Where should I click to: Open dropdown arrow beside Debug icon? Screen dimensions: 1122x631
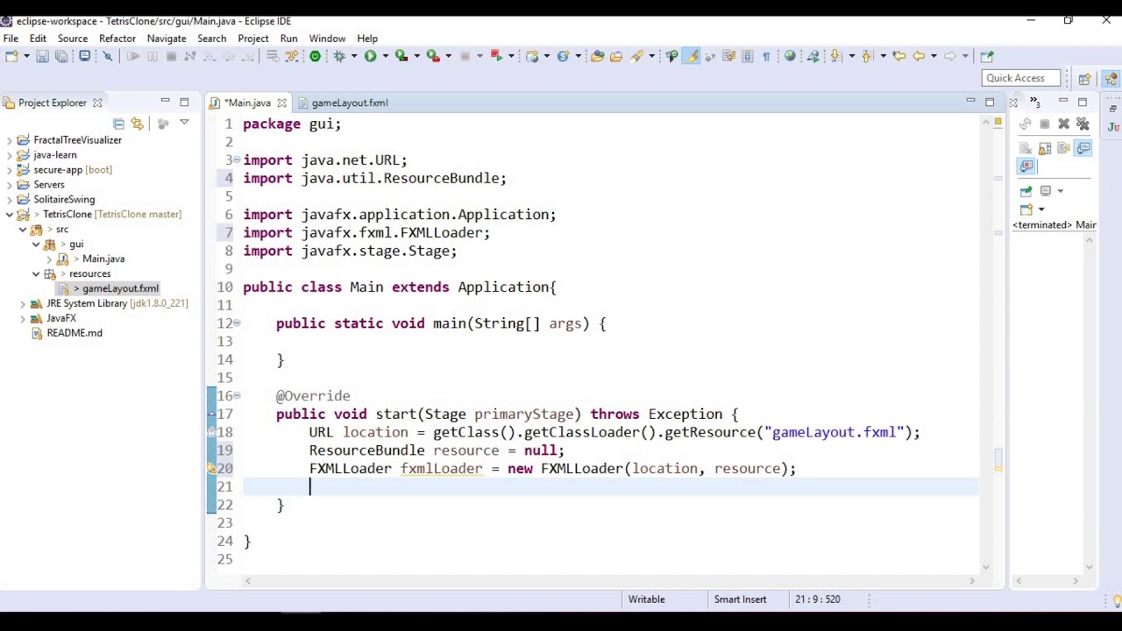(354, 56)
